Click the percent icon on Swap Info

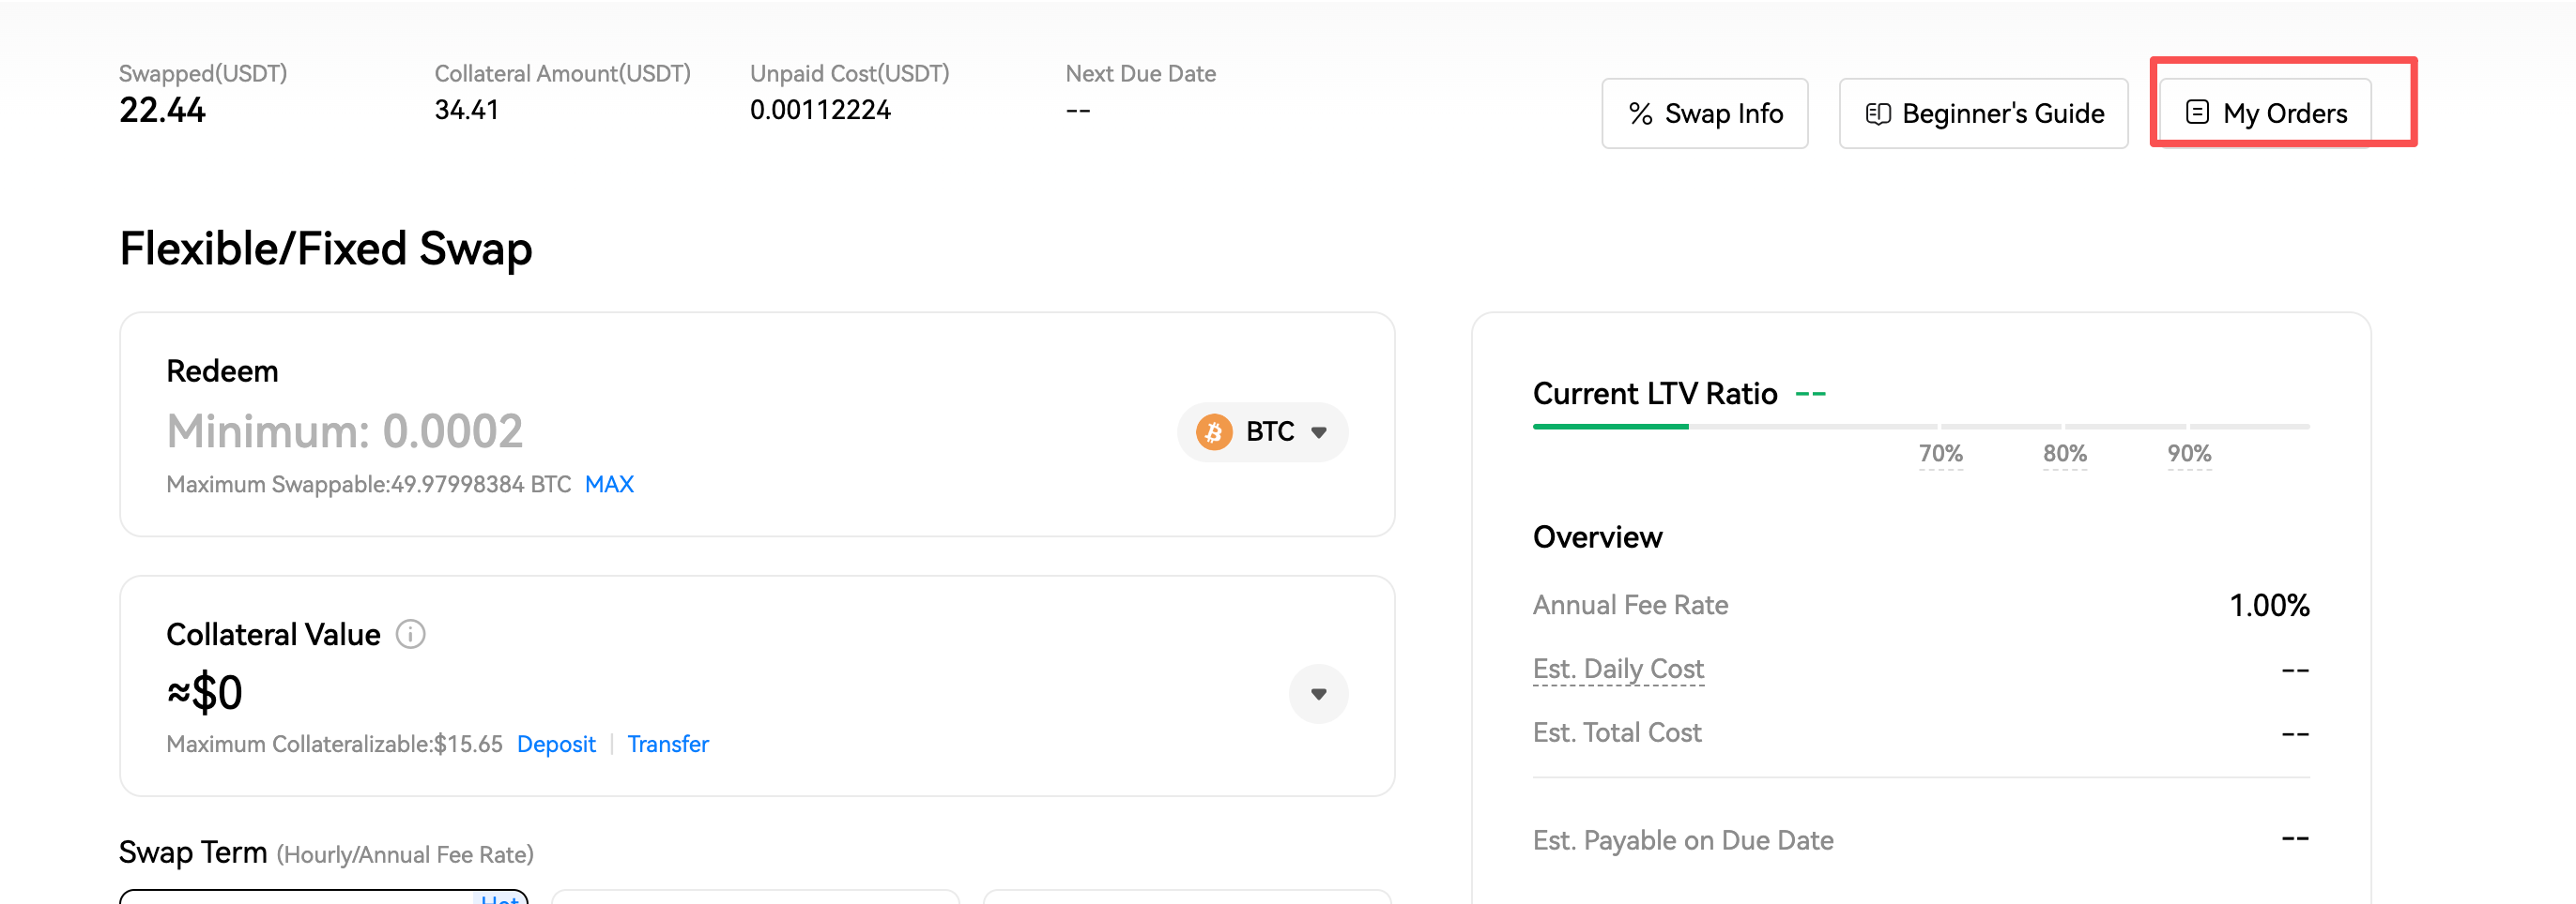[1640, 113]
